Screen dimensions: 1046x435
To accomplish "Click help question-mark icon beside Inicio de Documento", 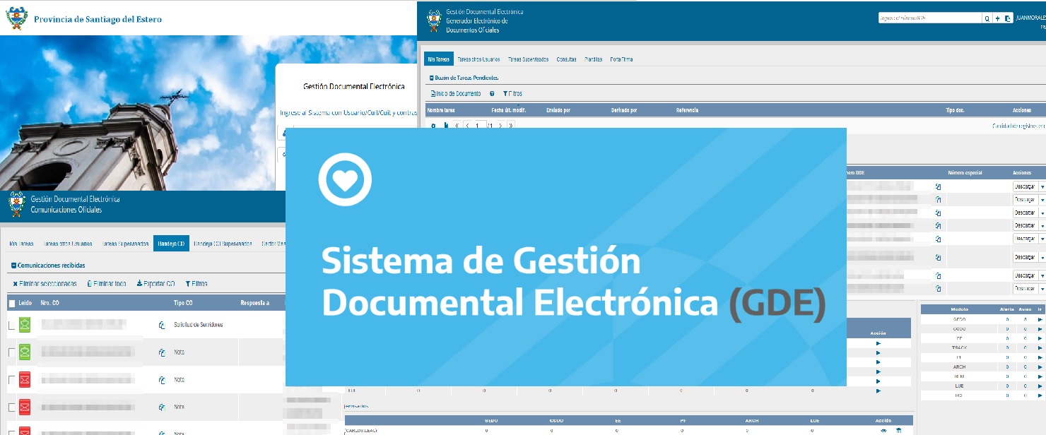I will tap(492, 93).
